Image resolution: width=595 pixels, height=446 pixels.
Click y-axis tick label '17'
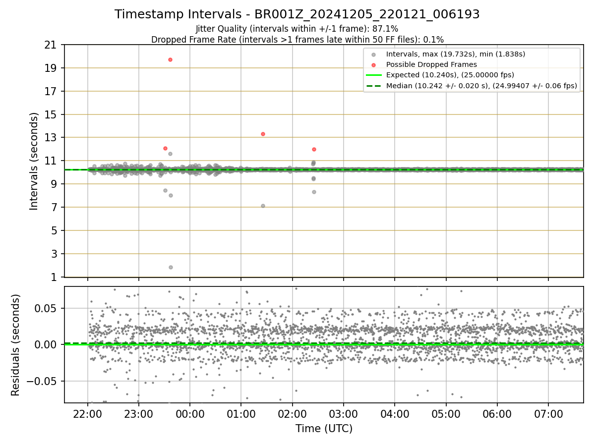tap(50, 91)
